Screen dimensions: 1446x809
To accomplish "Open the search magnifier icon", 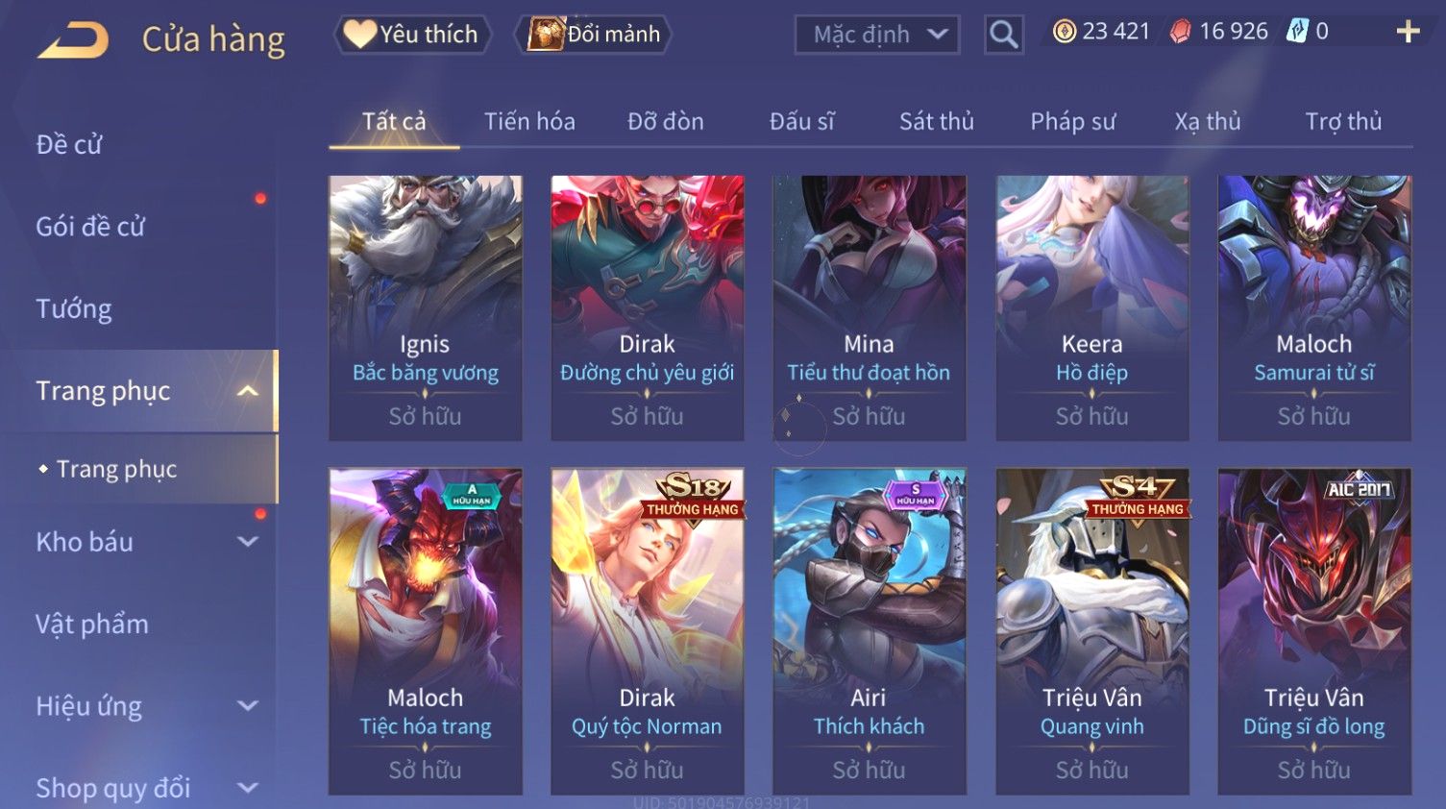I will (1003, 36).
